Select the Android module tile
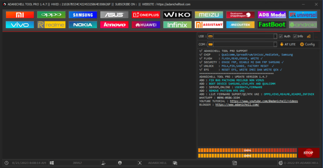The image size is (323, 168). click(x=303, y=25)
